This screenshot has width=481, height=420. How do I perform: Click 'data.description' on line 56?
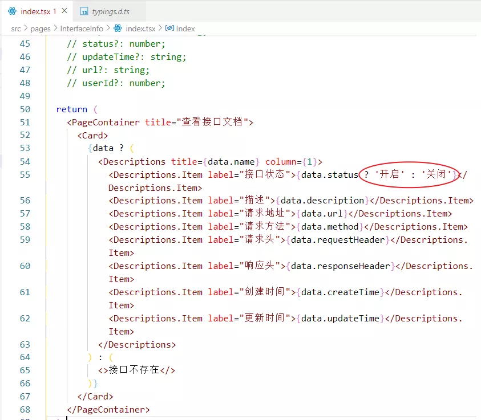click(x=322, y=201)
